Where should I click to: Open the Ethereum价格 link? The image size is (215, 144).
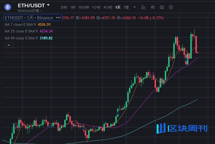click(30, 11)
